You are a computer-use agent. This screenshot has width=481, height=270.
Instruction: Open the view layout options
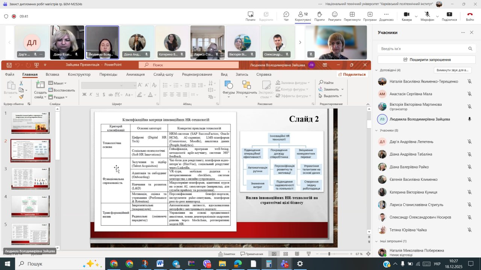352,16
